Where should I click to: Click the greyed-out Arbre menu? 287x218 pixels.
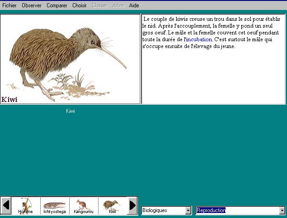point(118,5)
